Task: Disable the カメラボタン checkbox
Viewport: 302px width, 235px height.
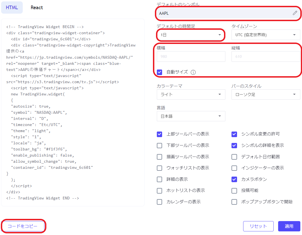Action: [x=234, y=179]
